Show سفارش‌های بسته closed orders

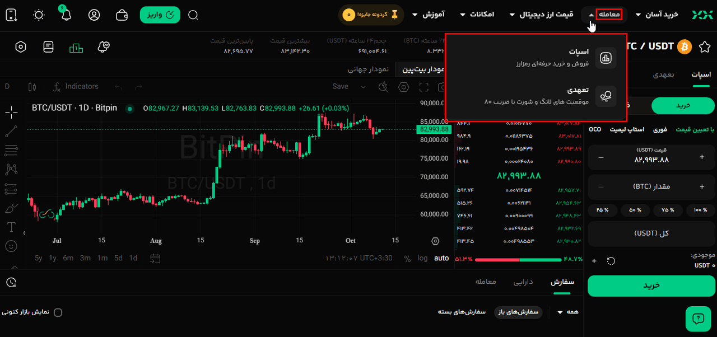pyautogui.click(x=462, y=312)
